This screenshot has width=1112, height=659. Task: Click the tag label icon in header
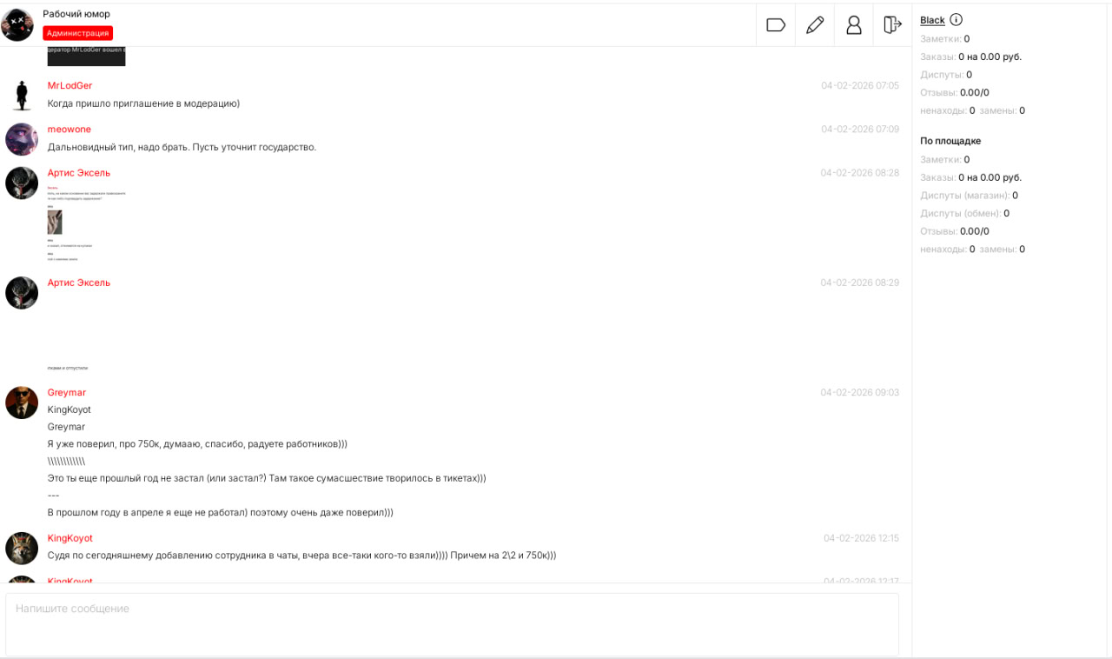(776, 25)
